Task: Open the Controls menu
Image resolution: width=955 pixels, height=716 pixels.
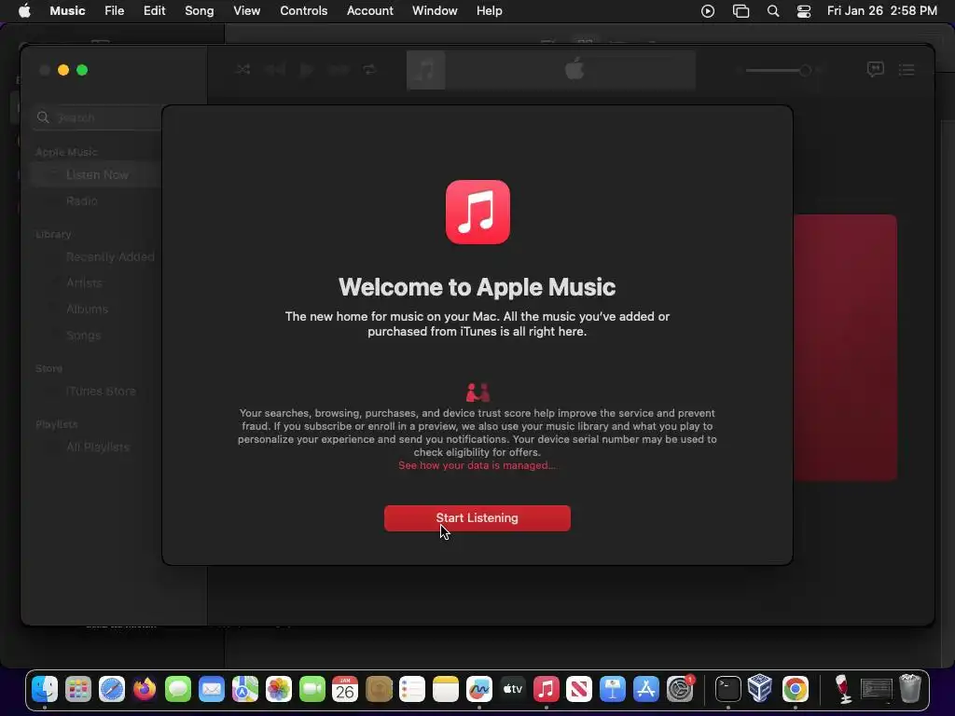Action: (303, 10)
